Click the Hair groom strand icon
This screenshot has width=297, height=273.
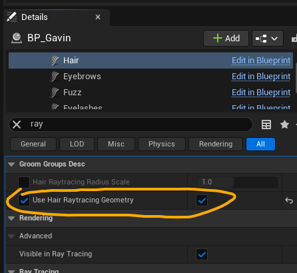click(54, 61)
